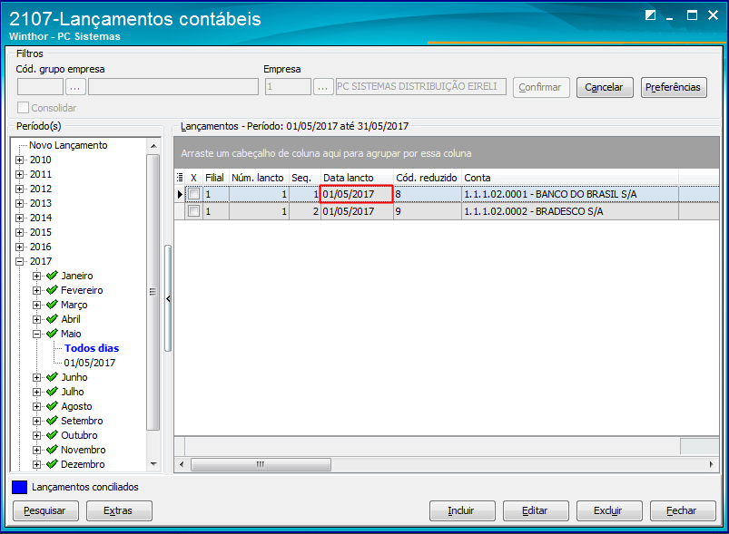The image size is (729, 534).
Task: Click the Cancelar button
Action: tap(605, 87)
